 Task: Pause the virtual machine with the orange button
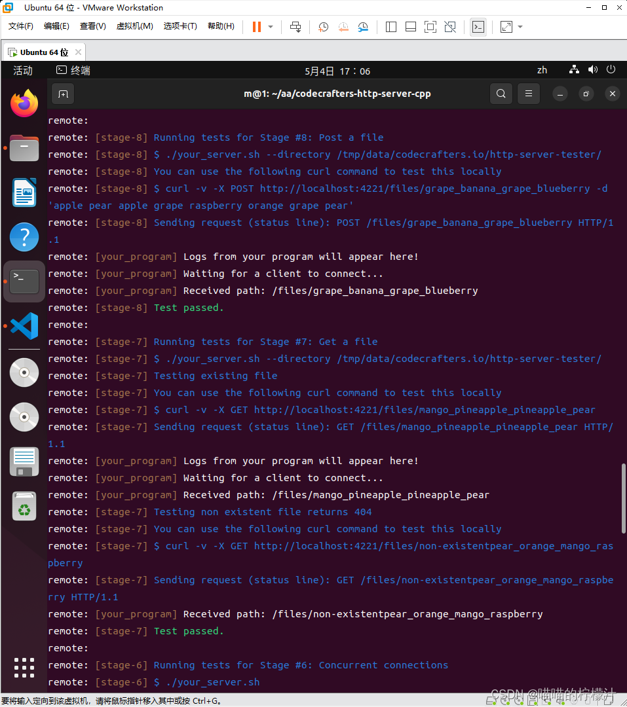256,27
